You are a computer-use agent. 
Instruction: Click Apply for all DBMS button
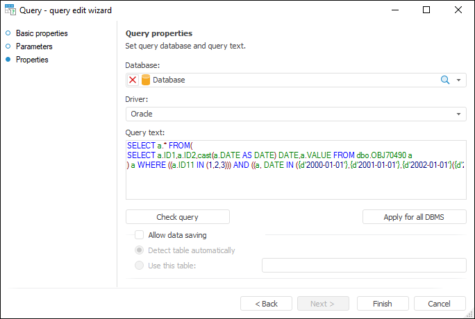414,217
